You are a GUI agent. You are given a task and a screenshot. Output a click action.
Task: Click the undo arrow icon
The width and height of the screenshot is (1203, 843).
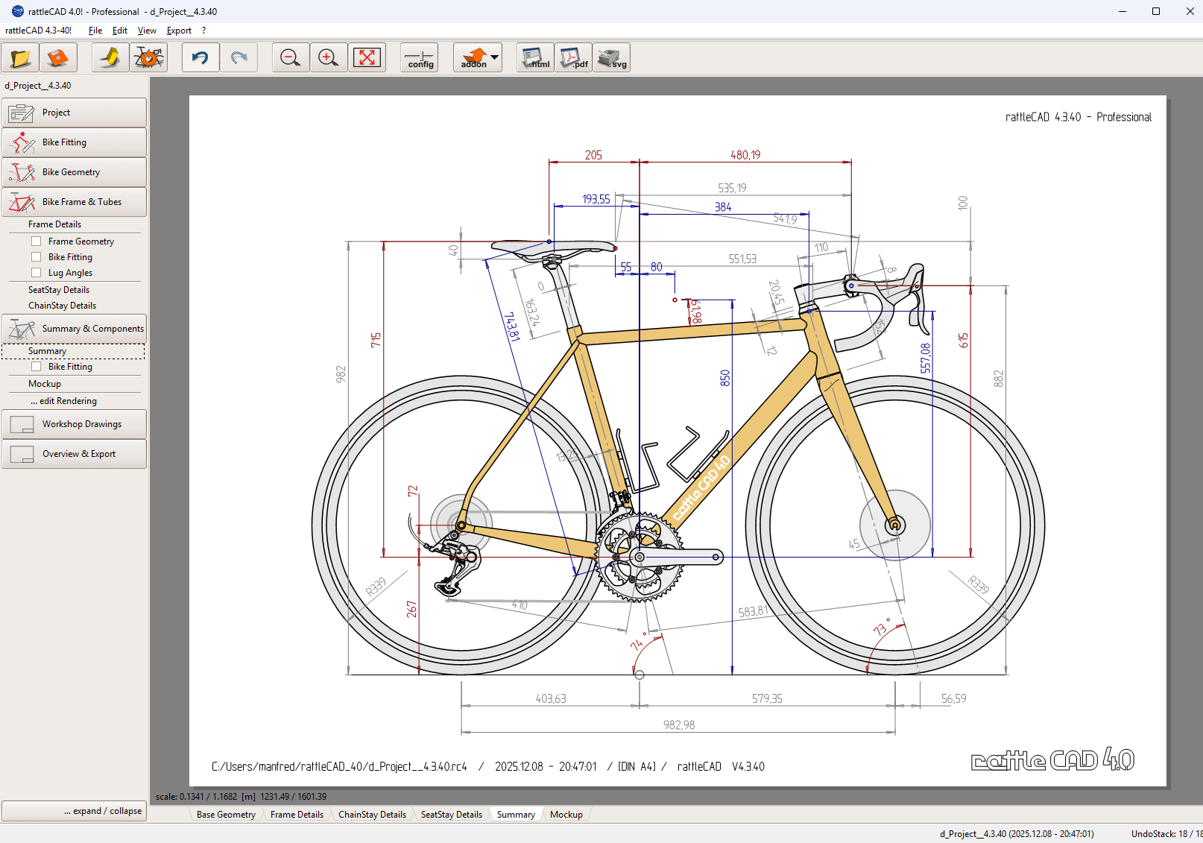(x=200, y=58)
